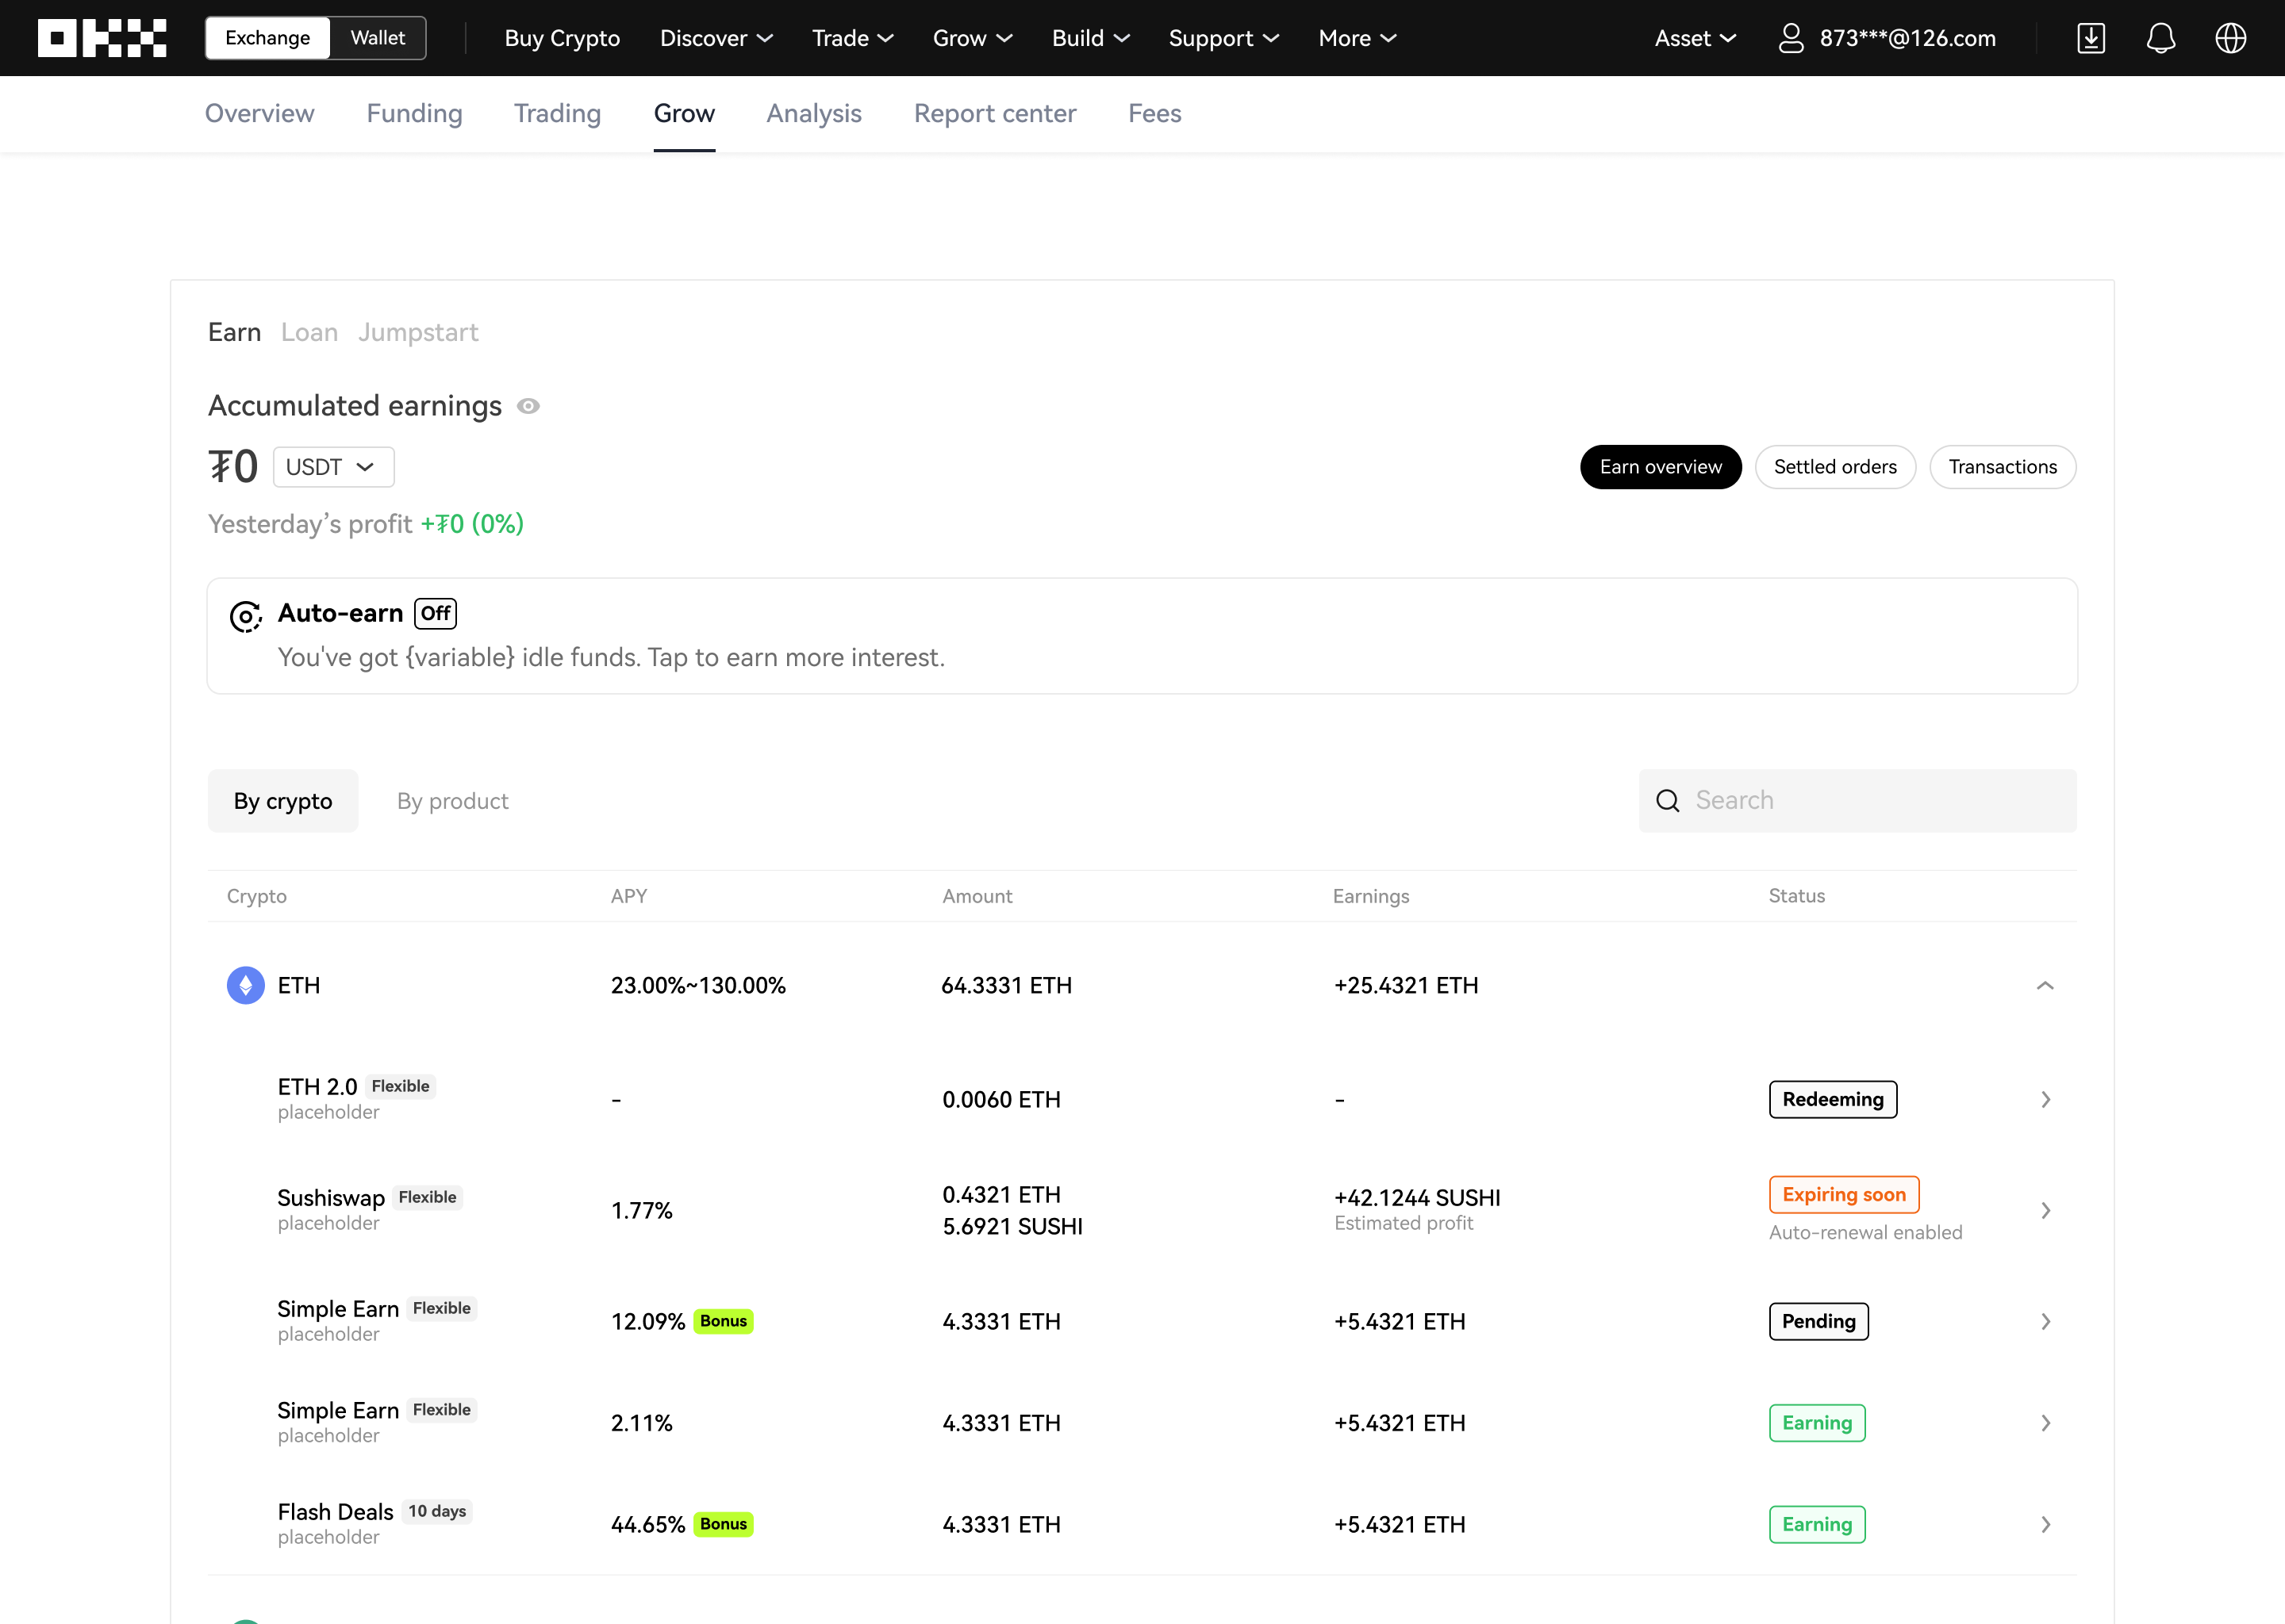Switch to the Analysis tab

[813, 113]
